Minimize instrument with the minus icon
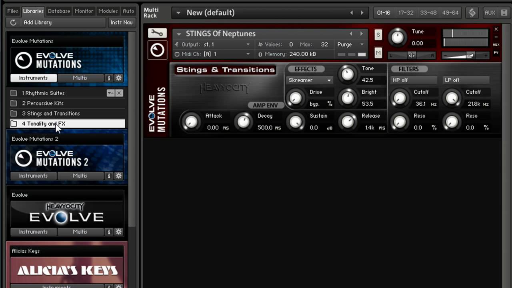 tap(496, 37)
